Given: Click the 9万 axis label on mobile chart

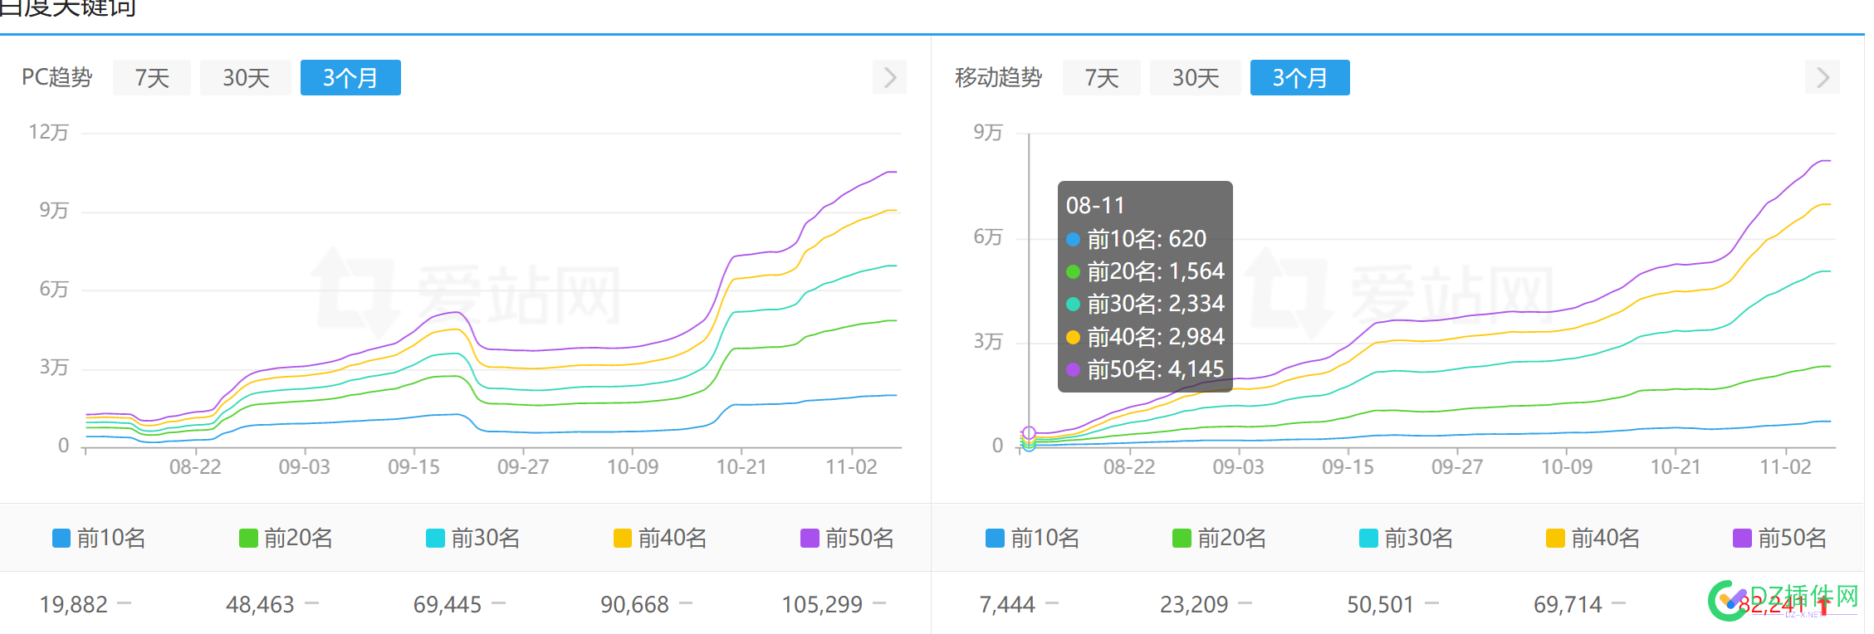Looking at the screenshot, I should 988,132.
